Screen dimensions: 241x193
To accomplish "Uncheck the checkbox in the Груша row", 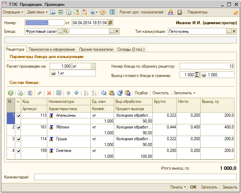I will (x=19, y=139).
